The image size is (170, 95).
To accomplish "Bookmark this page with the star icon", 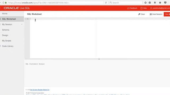I will (146, 3).
